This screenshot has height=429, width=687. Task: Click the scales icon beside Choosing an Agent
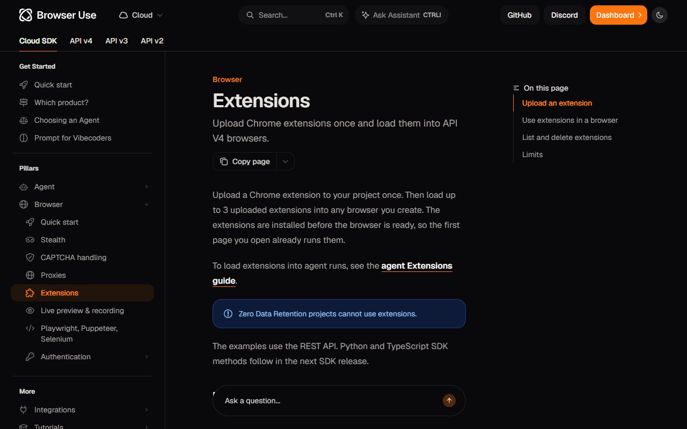[24, 120]
